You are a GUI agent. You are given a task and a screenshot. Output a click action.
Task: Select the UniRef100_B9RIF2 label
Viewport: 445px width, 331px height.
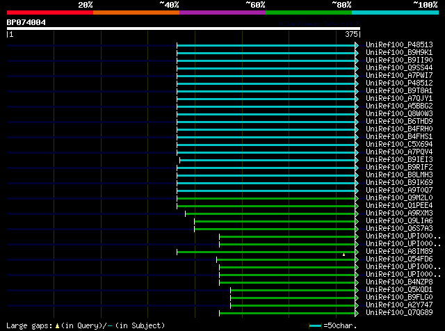[x=399, y=168]
